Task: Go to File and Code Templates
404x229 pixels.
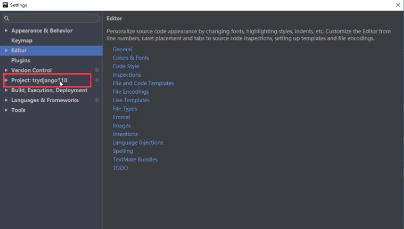Action: (143, 83)
